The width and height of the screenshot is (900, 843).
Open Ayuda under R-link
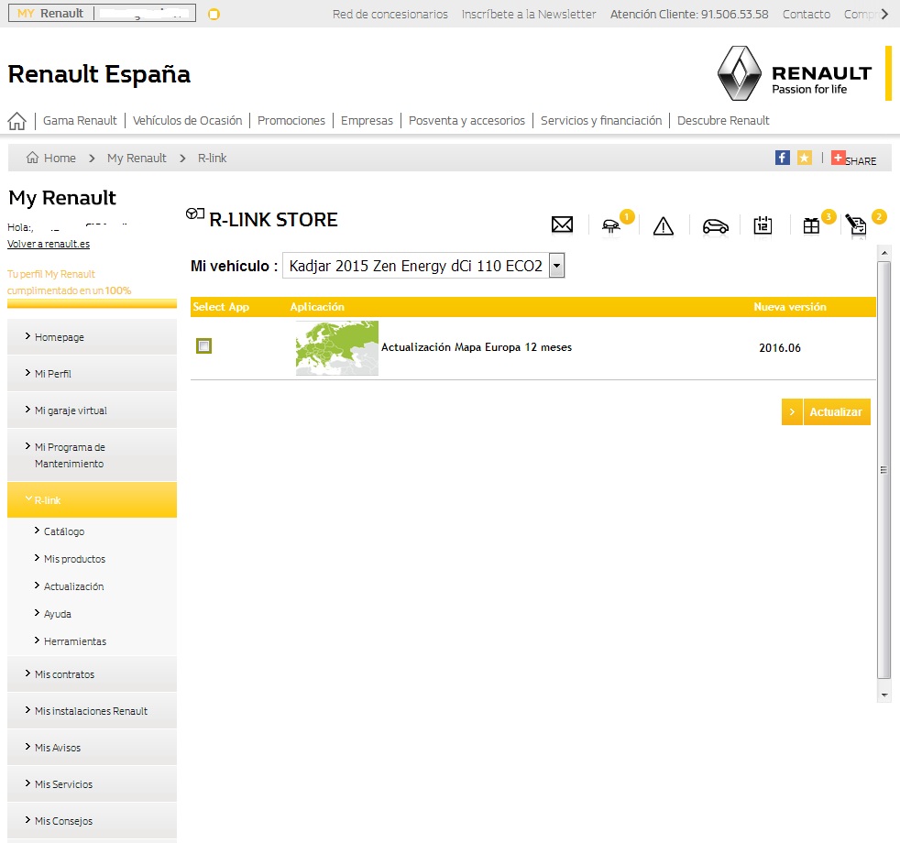pyautogui.click(x=58, y=614)
